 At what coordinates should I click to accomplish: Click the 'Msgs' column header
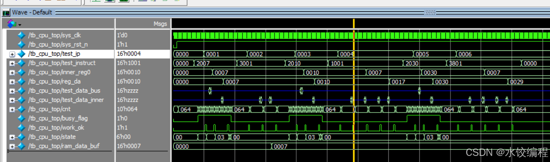point(160,24)
